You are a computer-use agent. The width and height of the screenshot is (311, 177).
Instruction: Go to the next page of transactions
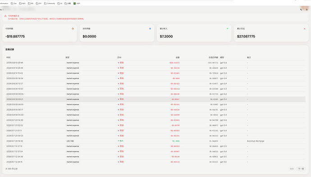(301, 169)
